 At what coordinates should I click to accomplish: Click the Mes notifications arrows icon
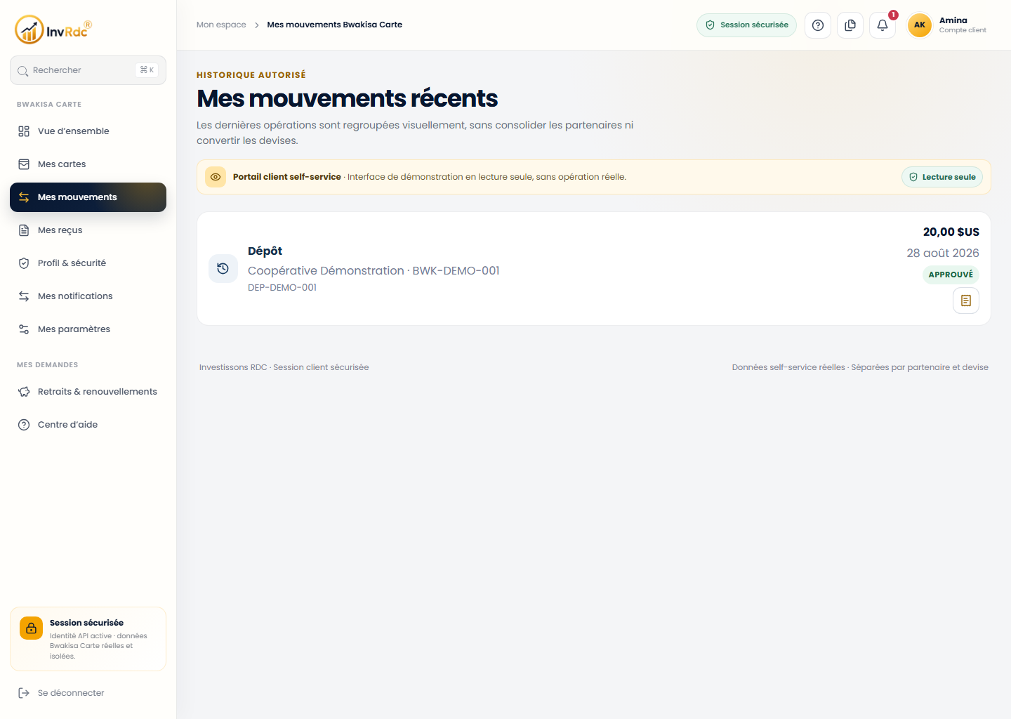(x=24, y=296)
